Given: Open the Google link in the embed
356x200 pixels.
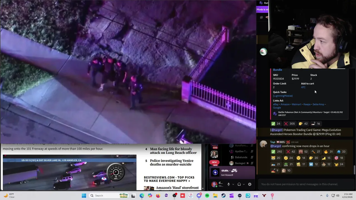Looking at the screenshot, I should click(277, 107).
